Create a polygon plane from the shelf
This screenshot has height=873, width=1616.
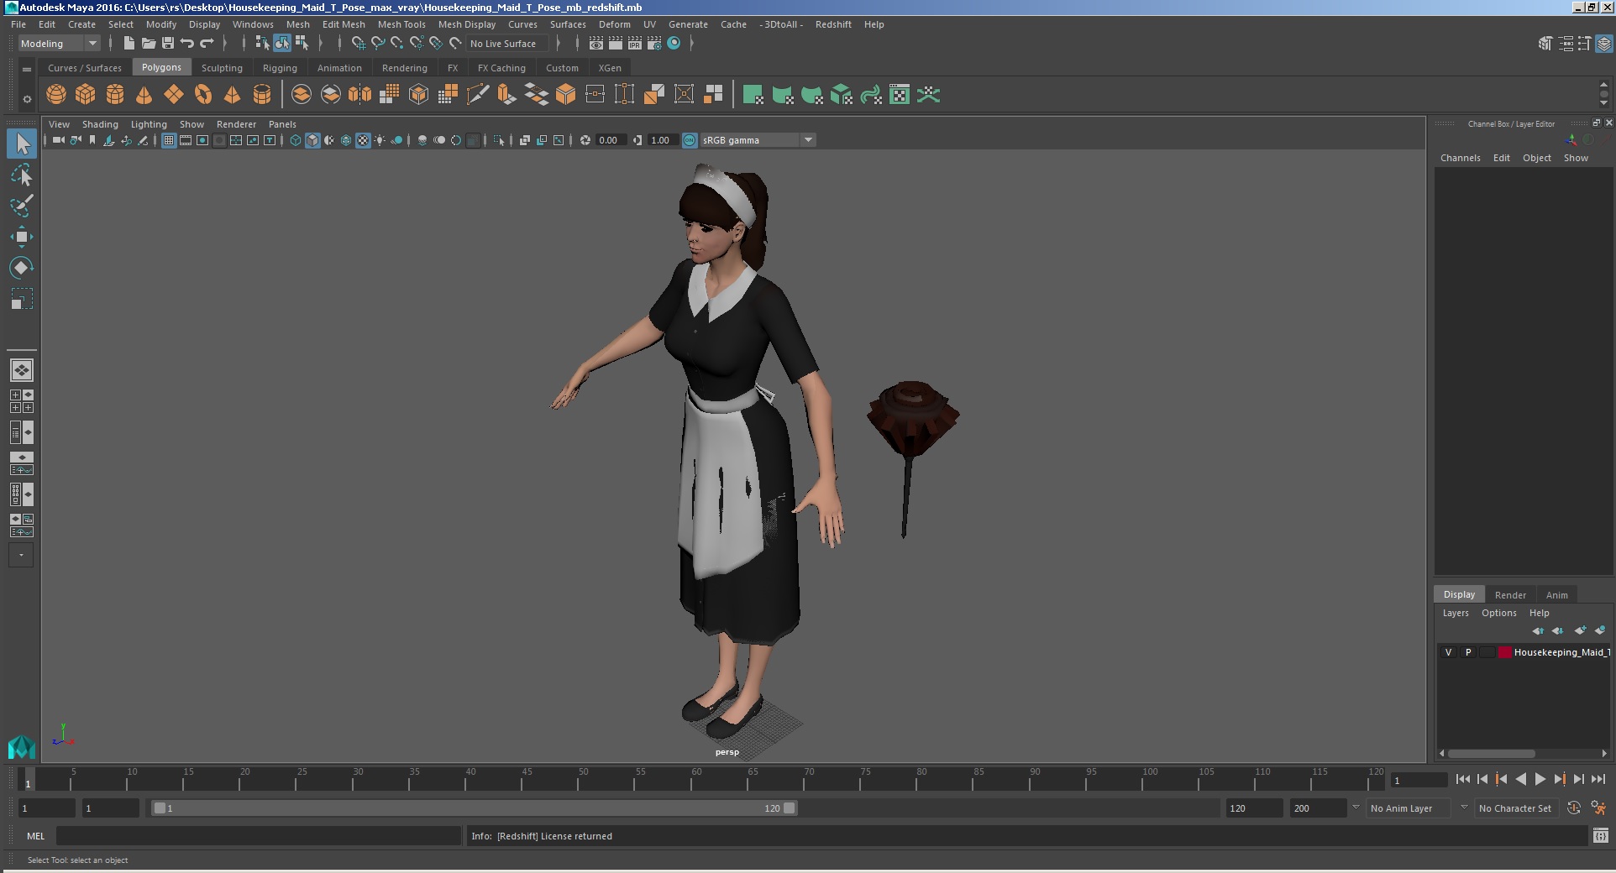(x=174, y=95)
